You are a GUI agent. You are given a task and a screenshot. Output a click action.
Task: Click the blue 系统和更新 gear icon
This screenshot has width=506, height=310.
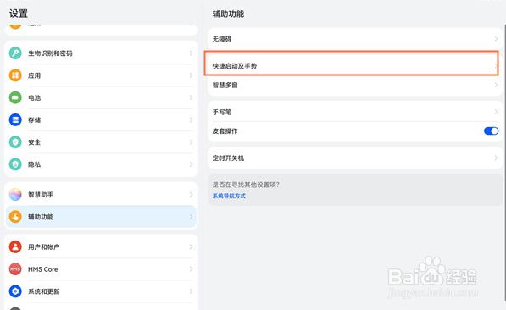click(15, 291)
